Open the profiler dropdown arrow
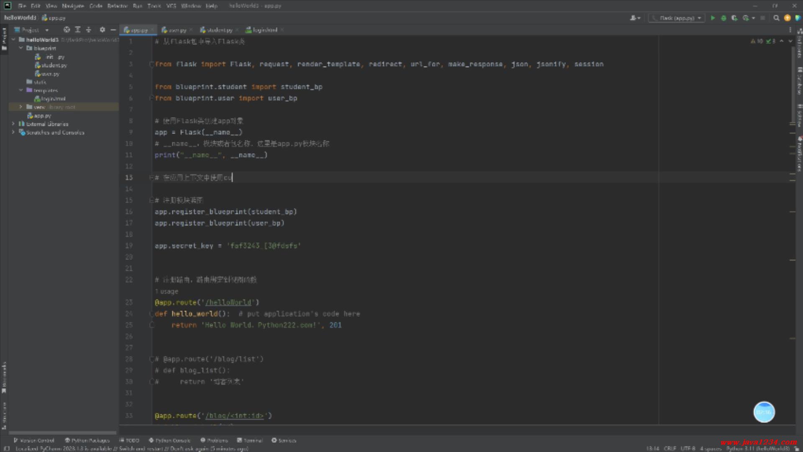This screenshot has width=803, height=452. (753, 18)
